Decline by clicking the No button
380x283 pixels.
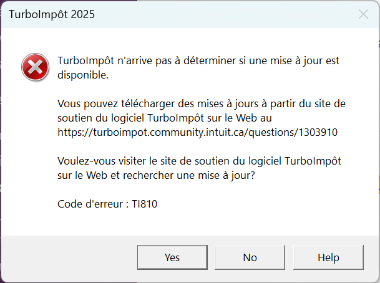[250, 257]
